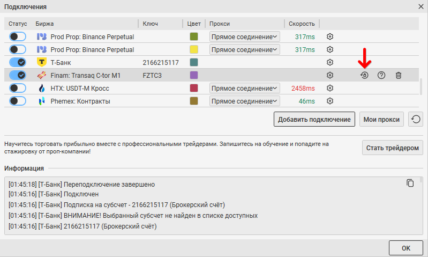Copy the information log to clipboard
The width and height of the screenshot is (428, 257).
tap(410, 183)
